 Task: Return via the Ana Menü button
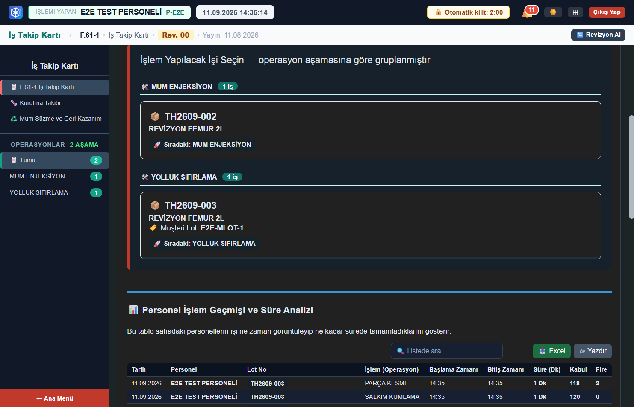tap(55, 398)
